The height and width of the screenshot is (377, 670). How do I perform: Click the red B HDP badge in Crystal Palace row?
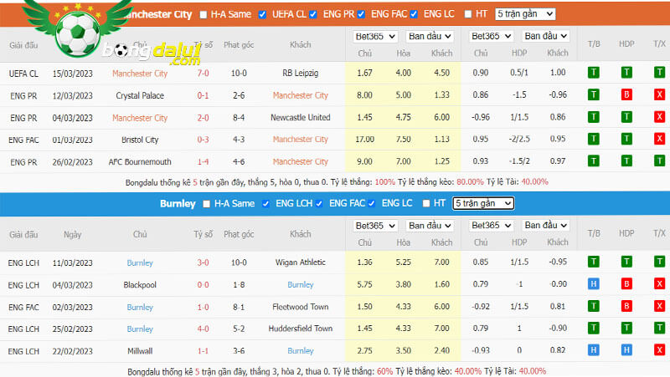(x=626, y=94)
